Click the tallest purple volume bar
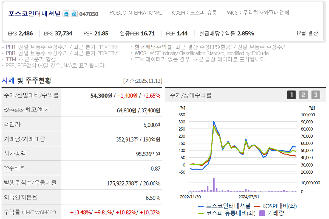 coord(214,185)
